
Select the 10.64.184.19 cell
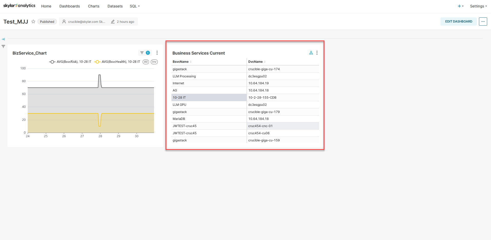tap(283, 83)
